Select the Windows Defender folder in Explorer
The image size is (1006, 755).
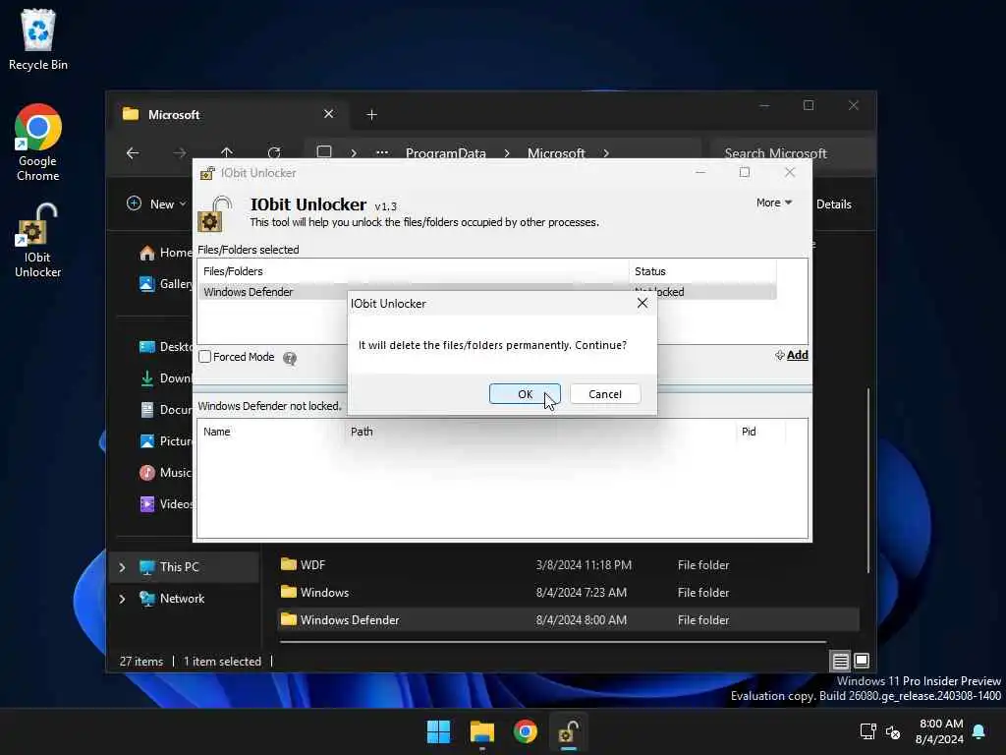[569, 619]
